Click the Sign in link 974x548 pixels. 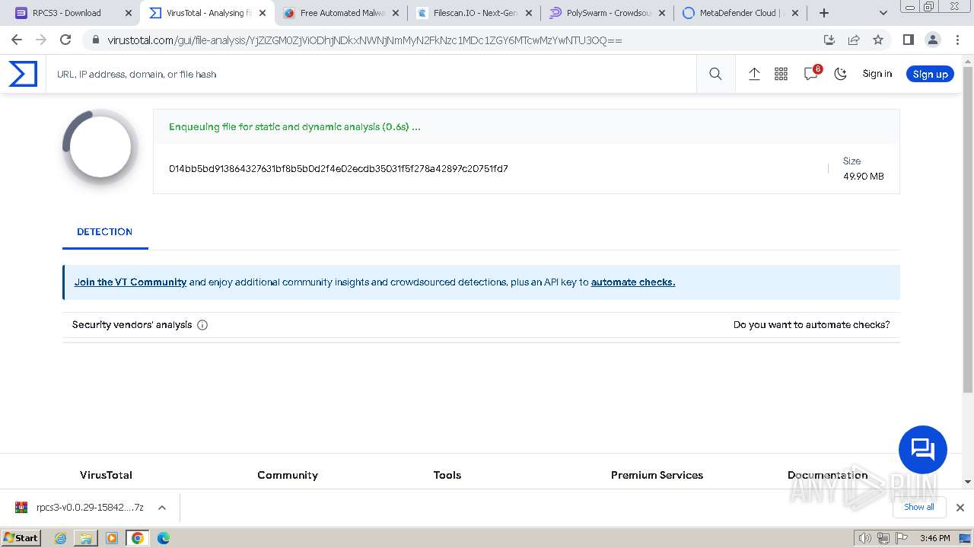[877, 74]
